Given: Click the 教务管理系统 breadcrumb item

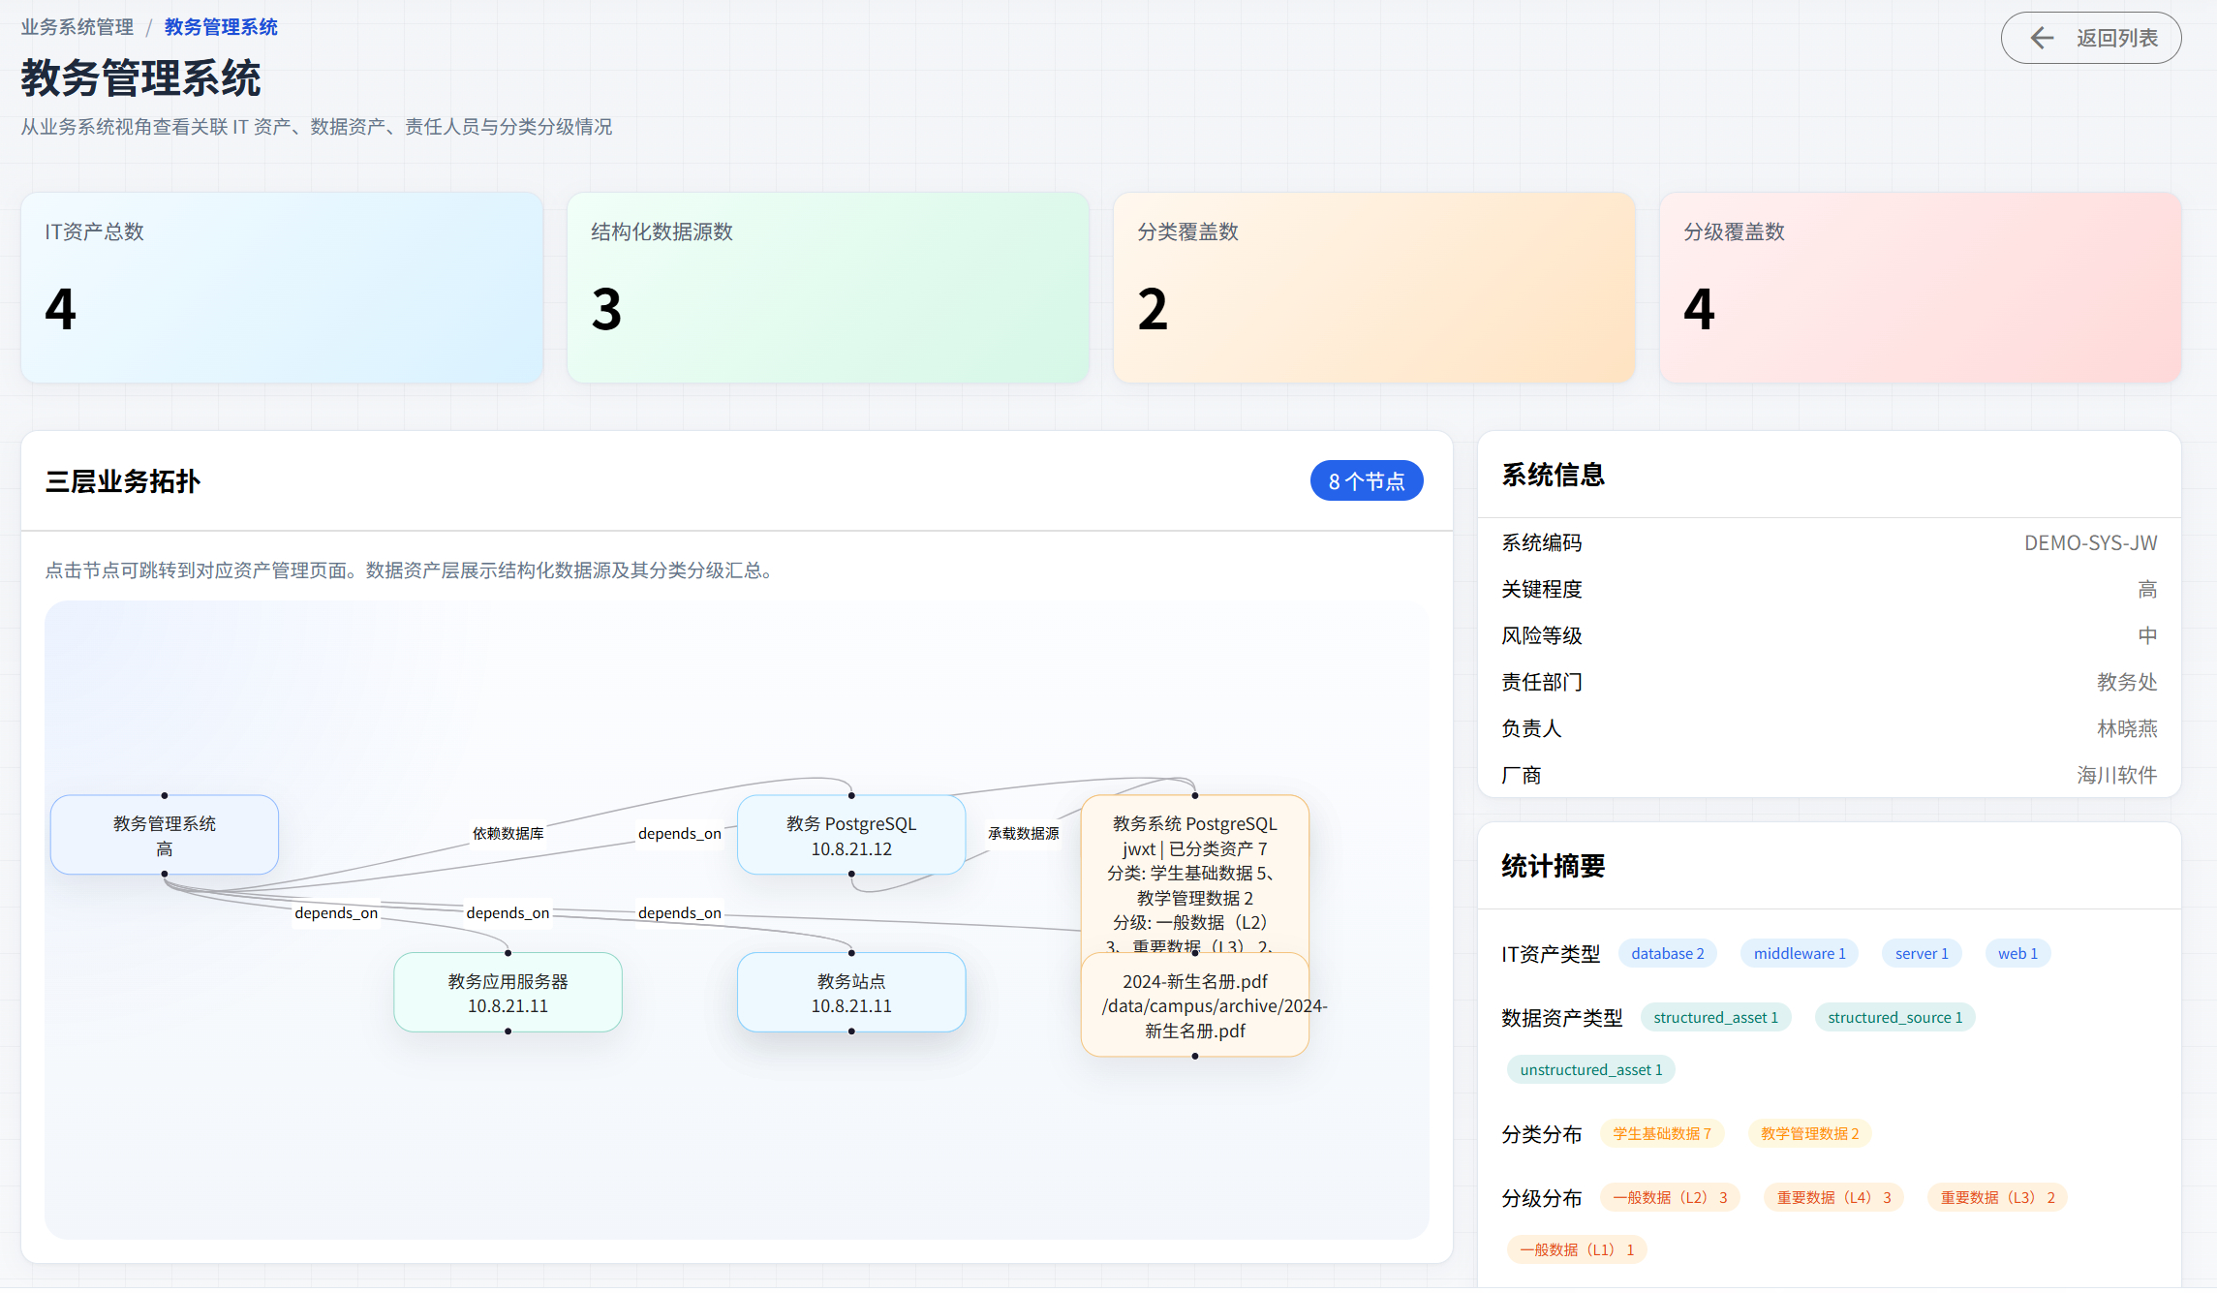Looking at the screenshot, I should tap(221, 27).
